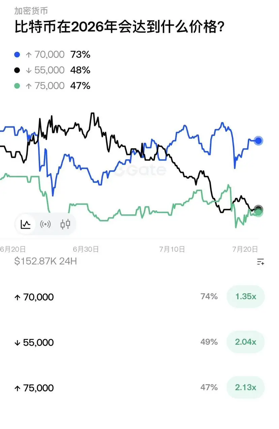
Task: Toggle the black ↓55,000 legend dot
Action: [x=18, y=70]
